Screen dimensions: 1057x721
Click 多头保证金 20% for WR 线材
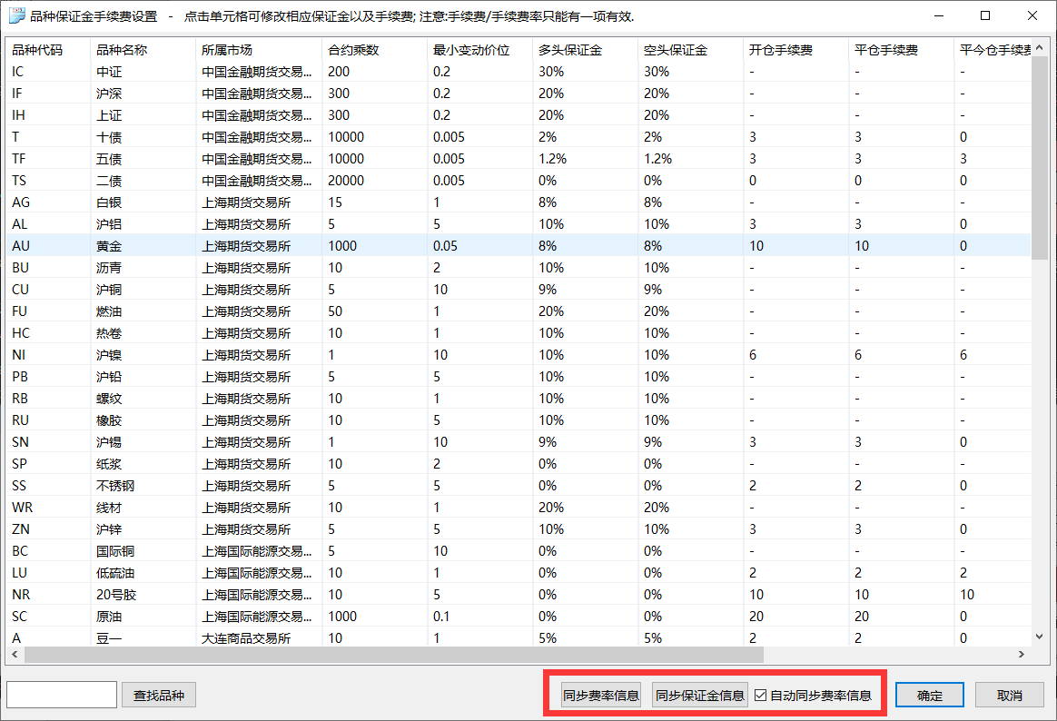click(x=585, y=508)
